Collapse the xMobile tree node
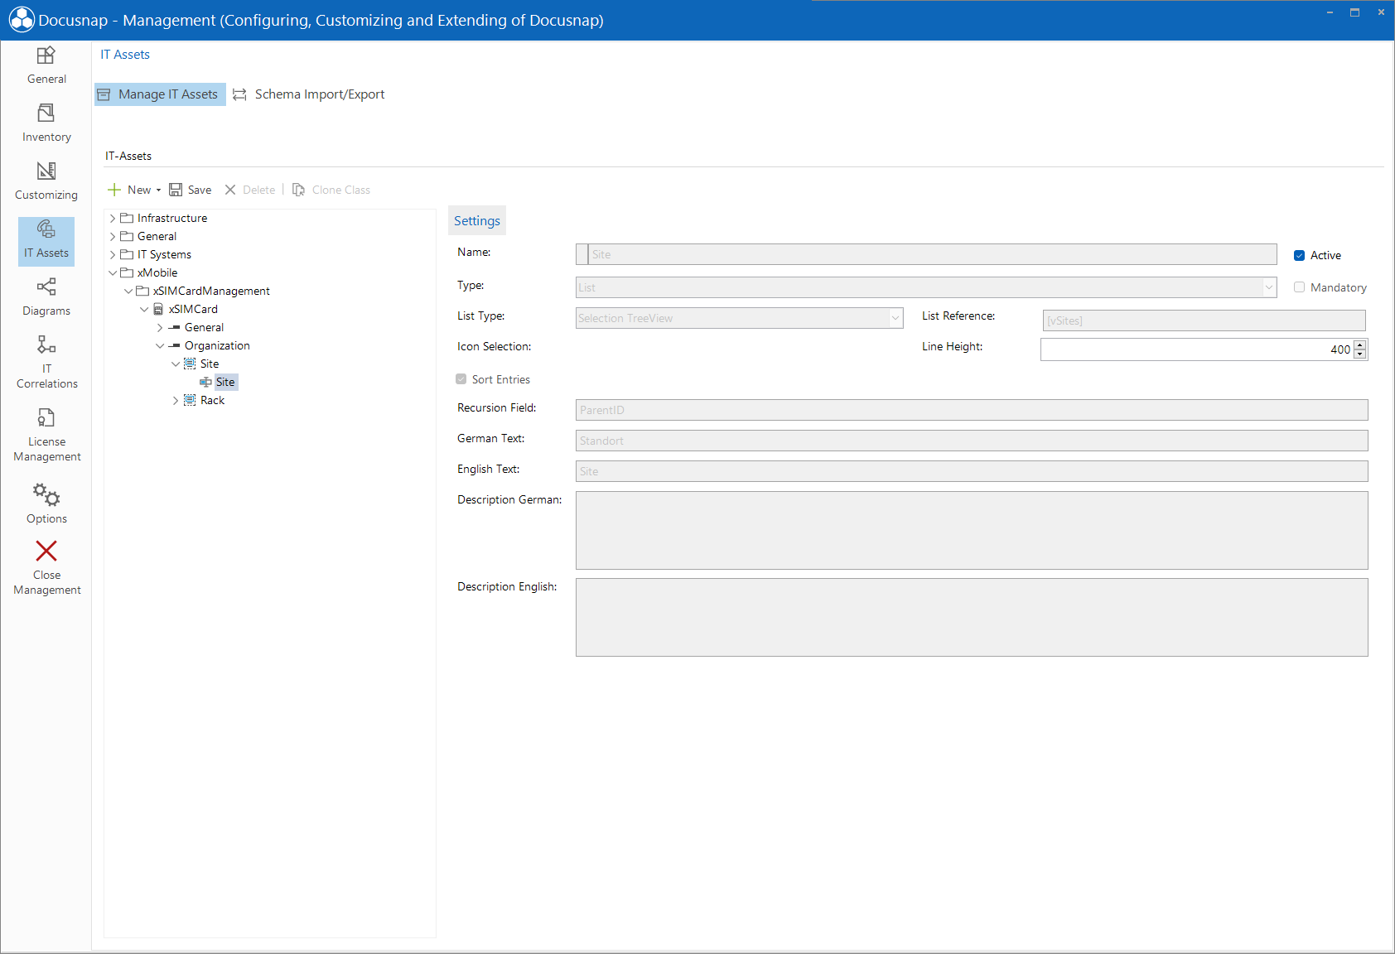The height and width of the screenshot is (954, 1395). click(x=113, y=272)
